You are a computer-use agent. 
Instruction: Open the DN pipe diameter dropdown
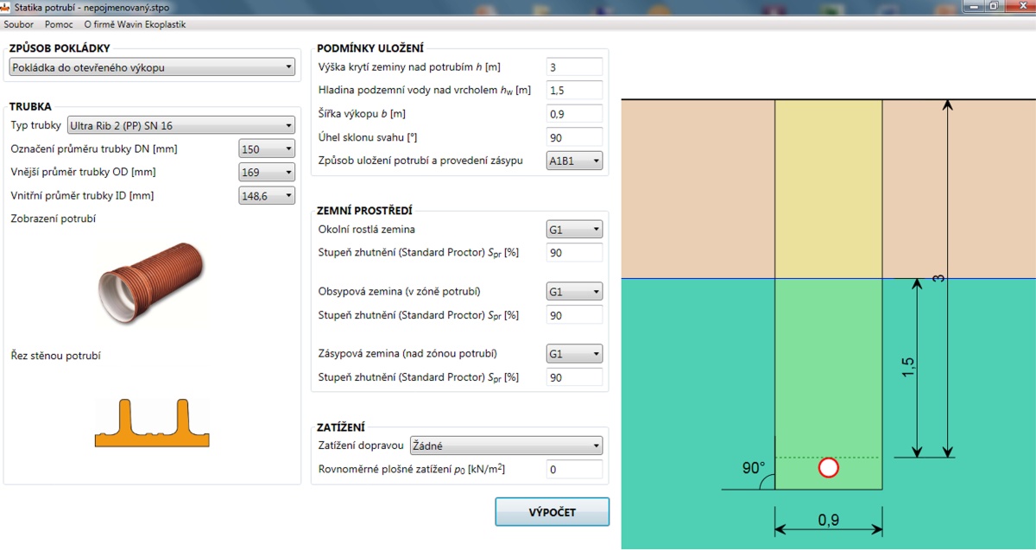pyautogui.click(x=267, y=149)
